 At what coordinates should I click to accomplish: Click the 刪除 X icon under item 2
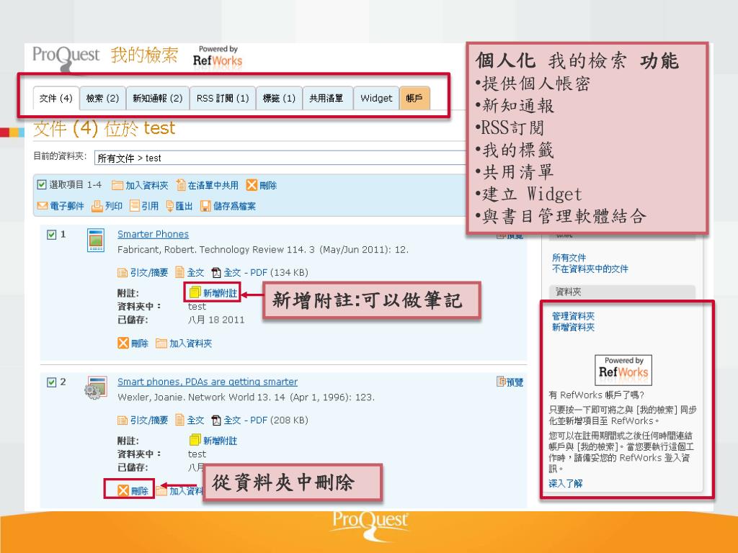123,491
